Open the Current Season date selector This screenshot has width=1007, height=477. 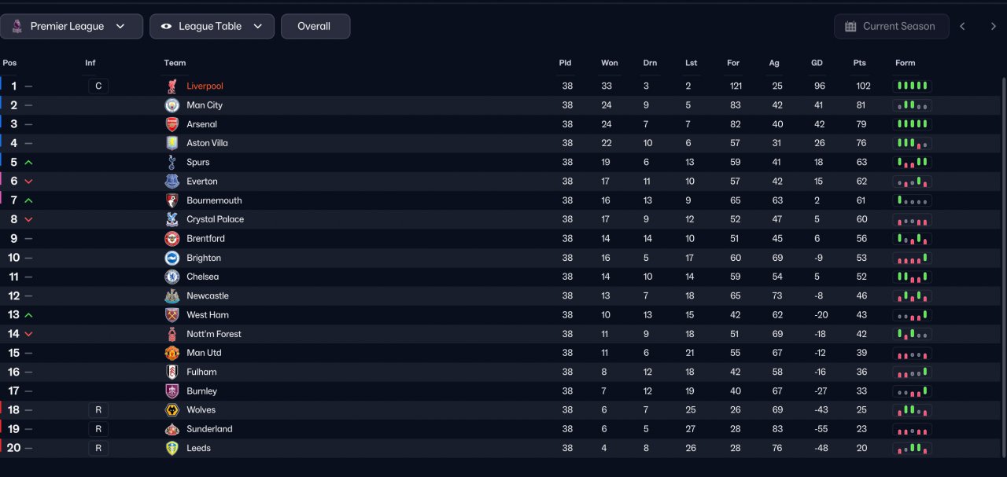(x=890, y=26)
